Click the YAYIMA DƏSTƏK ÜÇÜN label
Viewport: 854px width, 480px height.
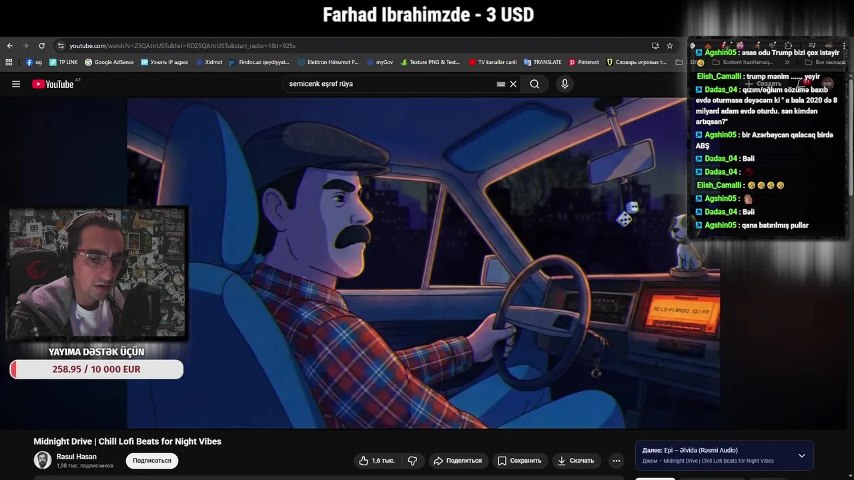coord(96,352)
